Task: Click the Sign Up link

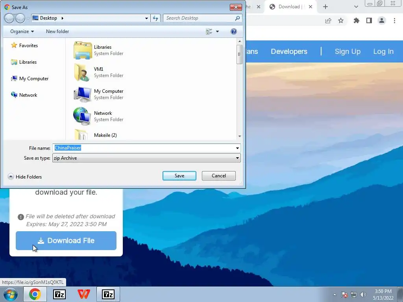Action: point(348,52)
